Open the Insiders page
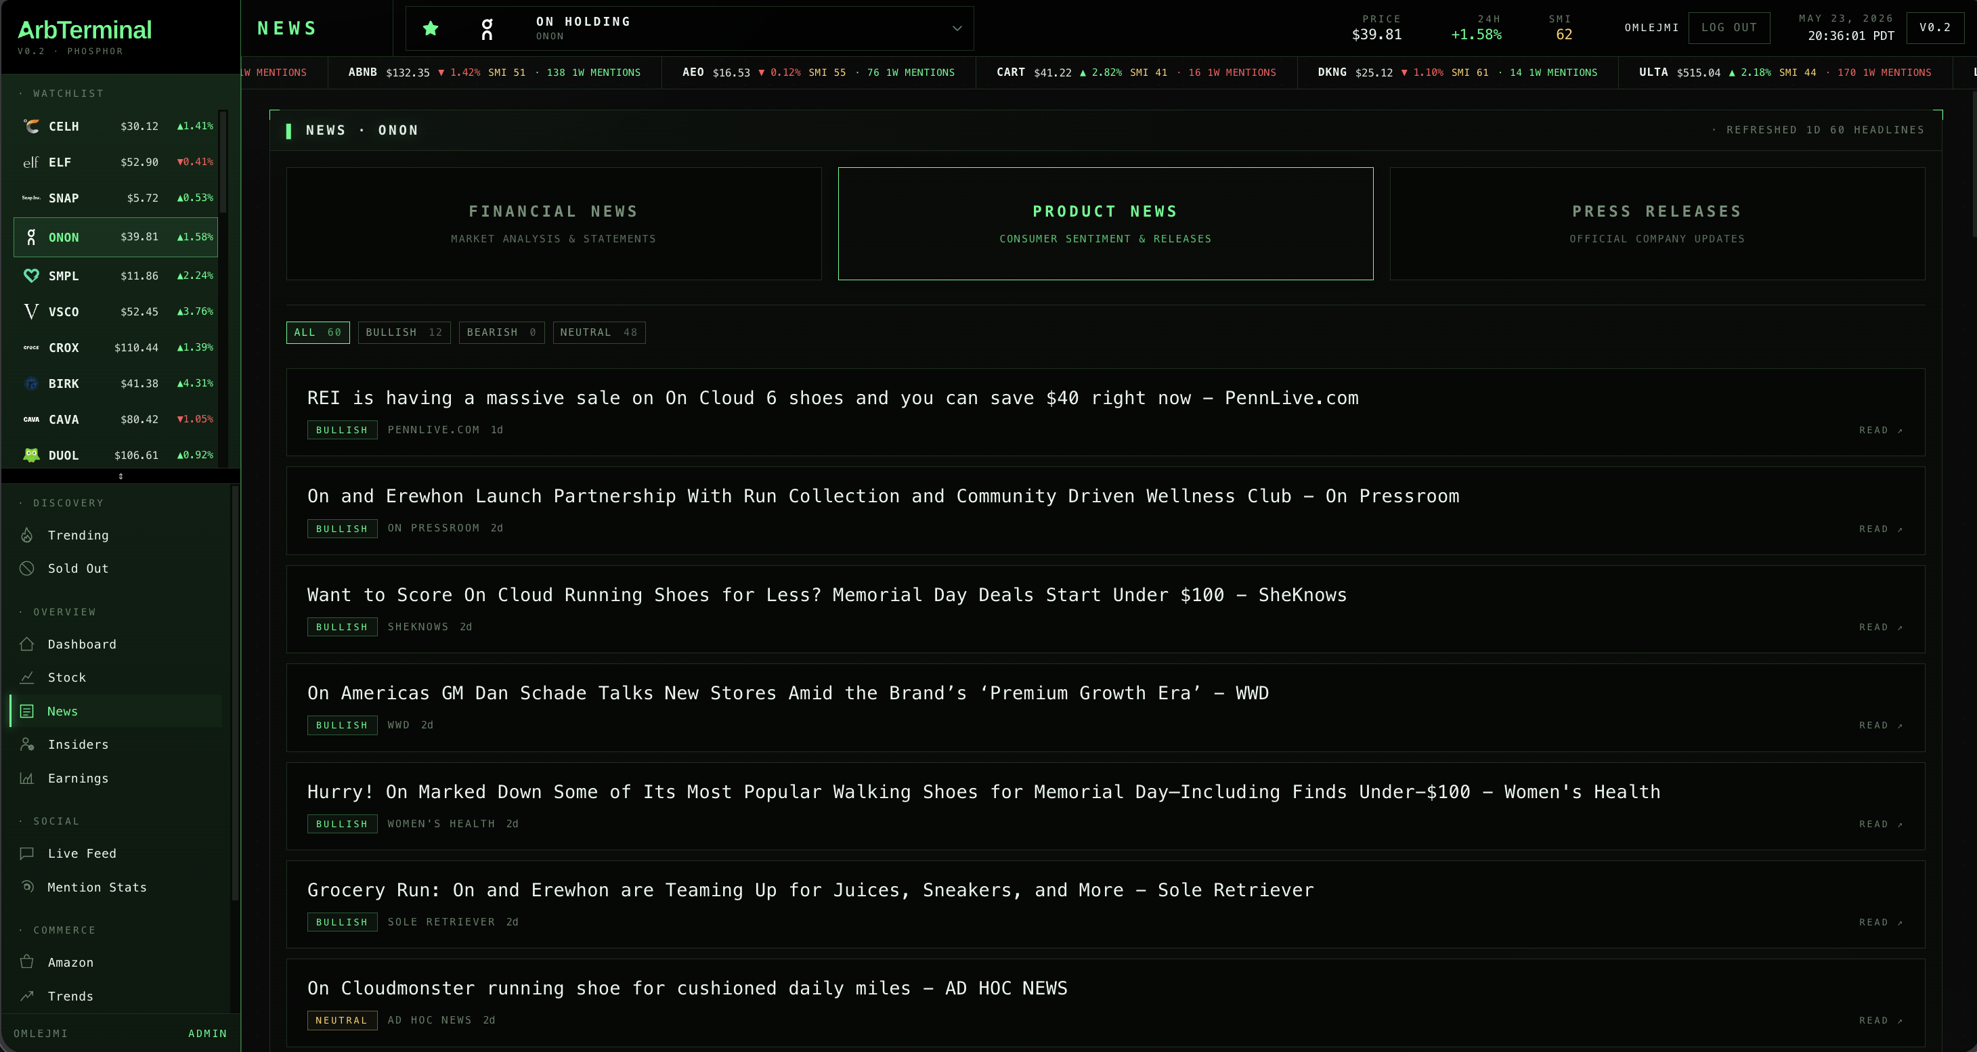1977x1052 pixels. point(116,744)
